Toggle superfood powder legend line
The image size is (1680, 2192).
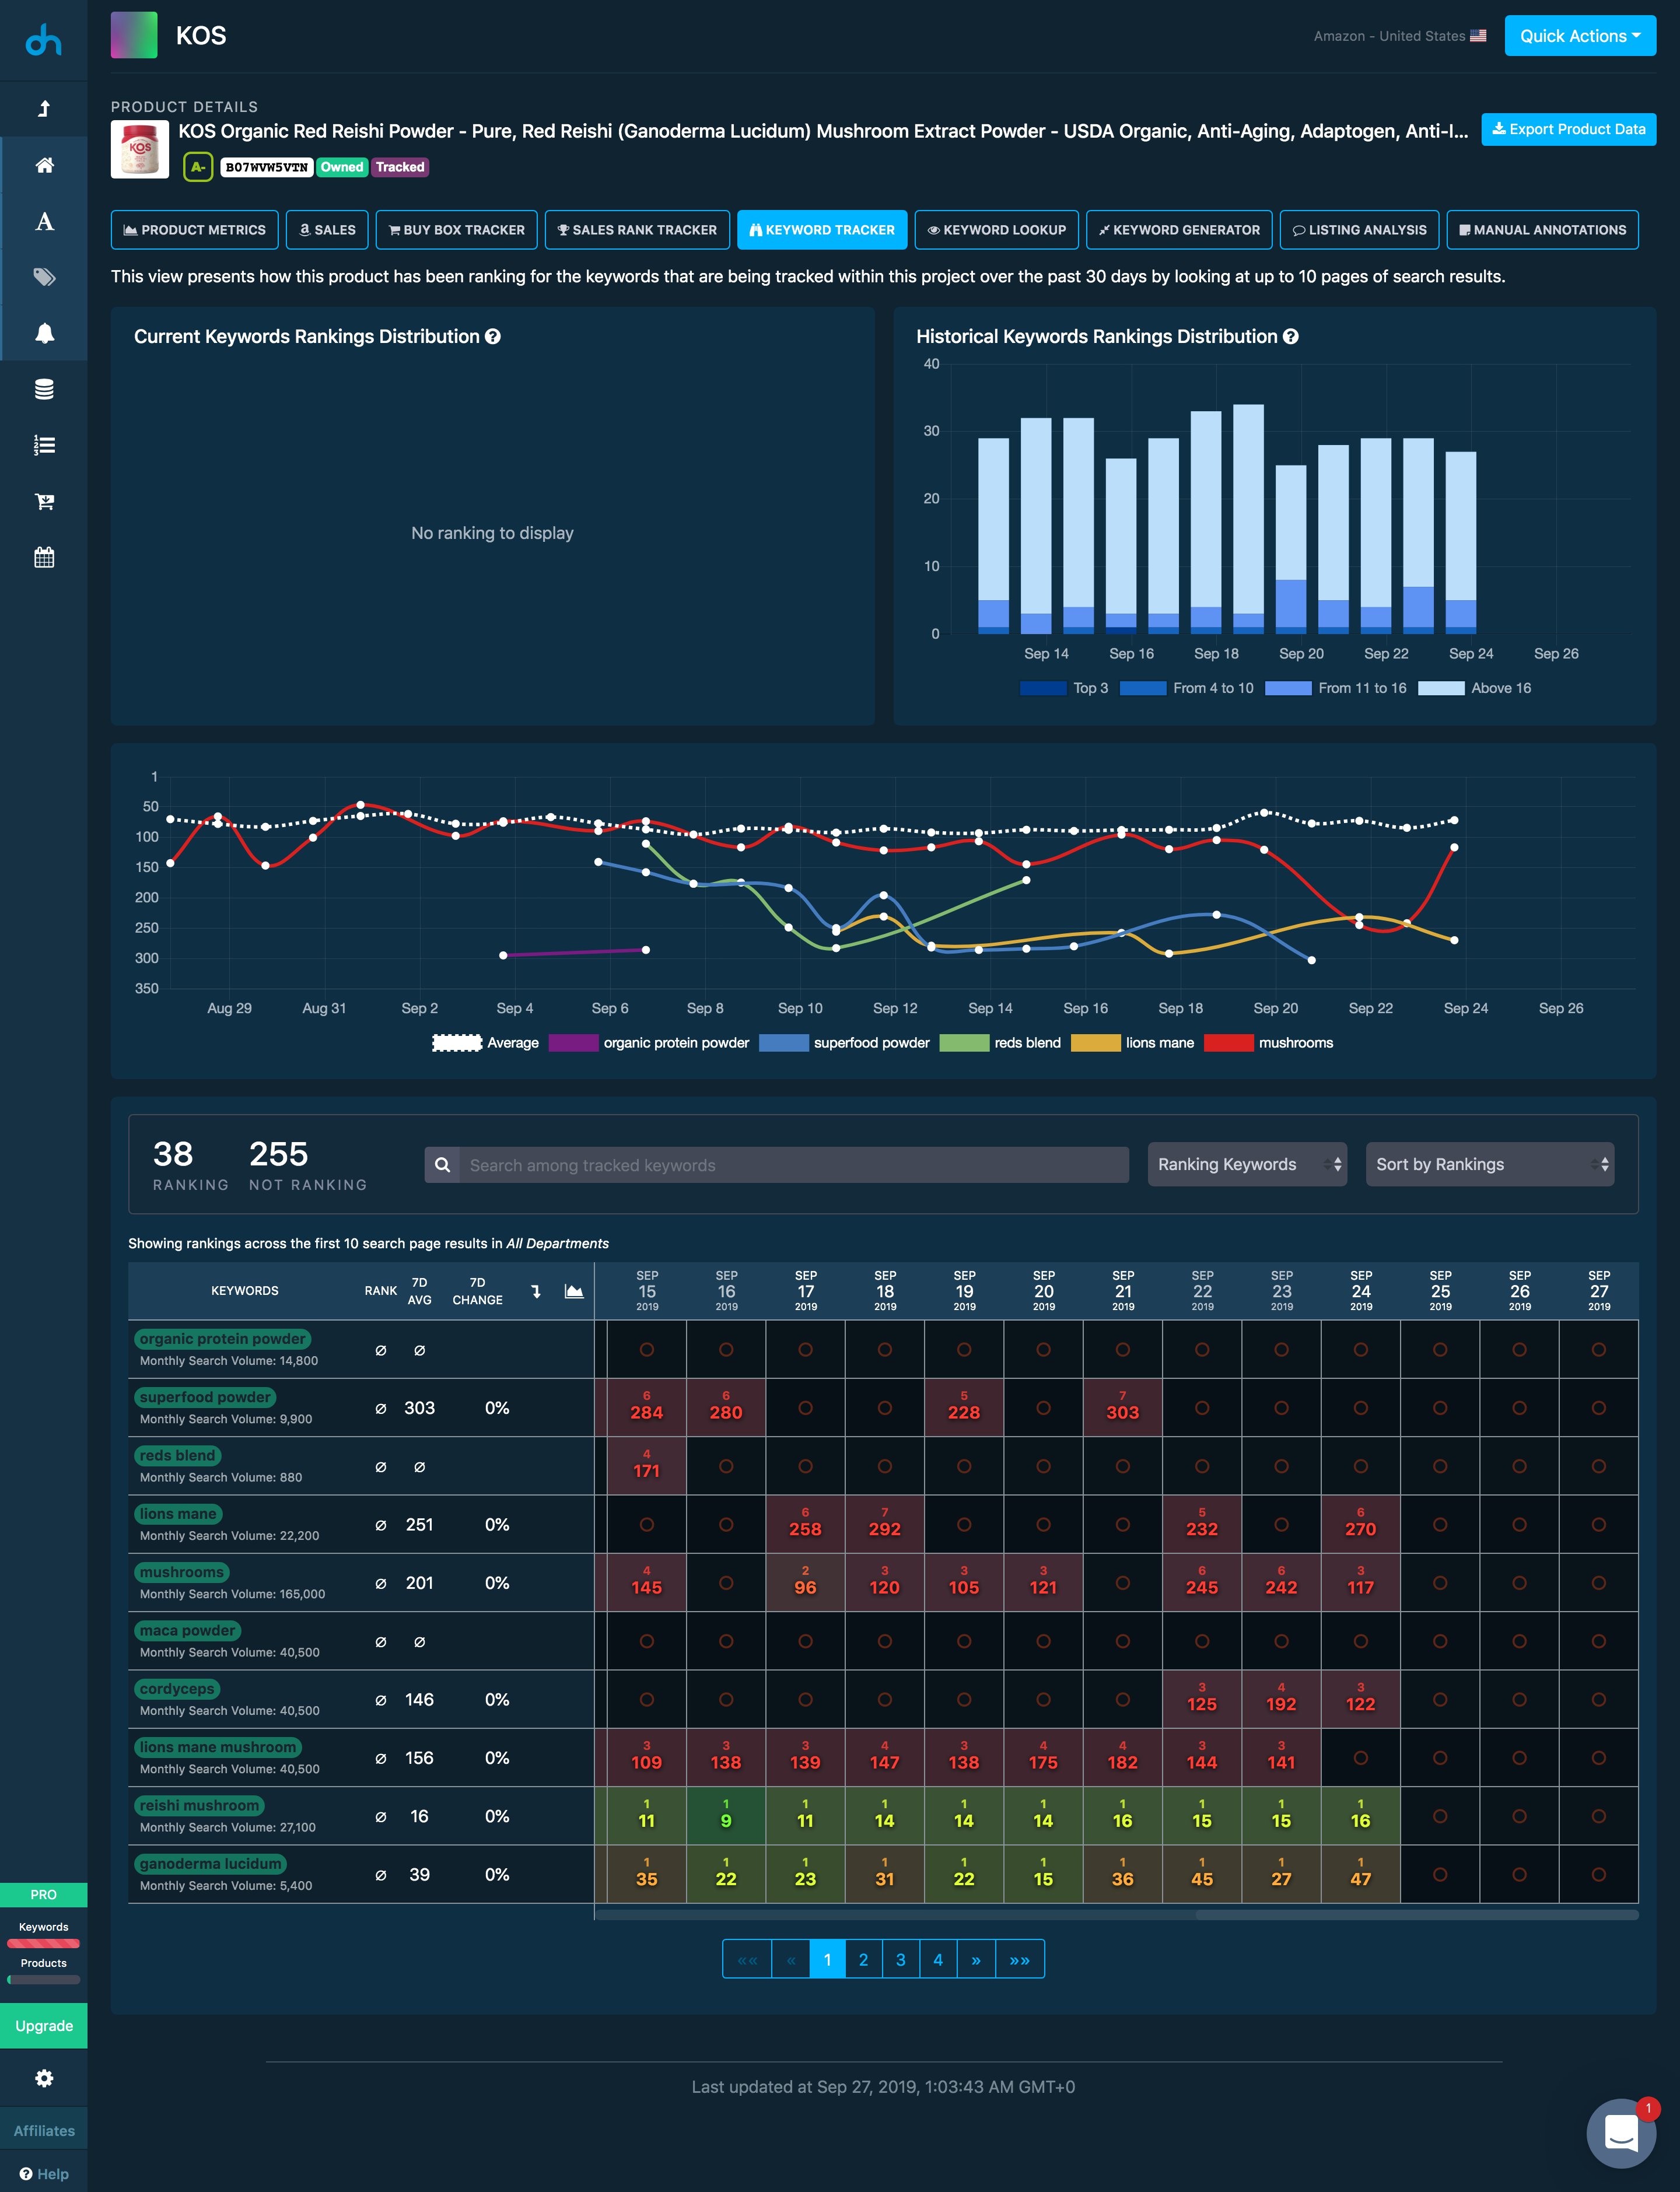click(x=844, y=1043)
